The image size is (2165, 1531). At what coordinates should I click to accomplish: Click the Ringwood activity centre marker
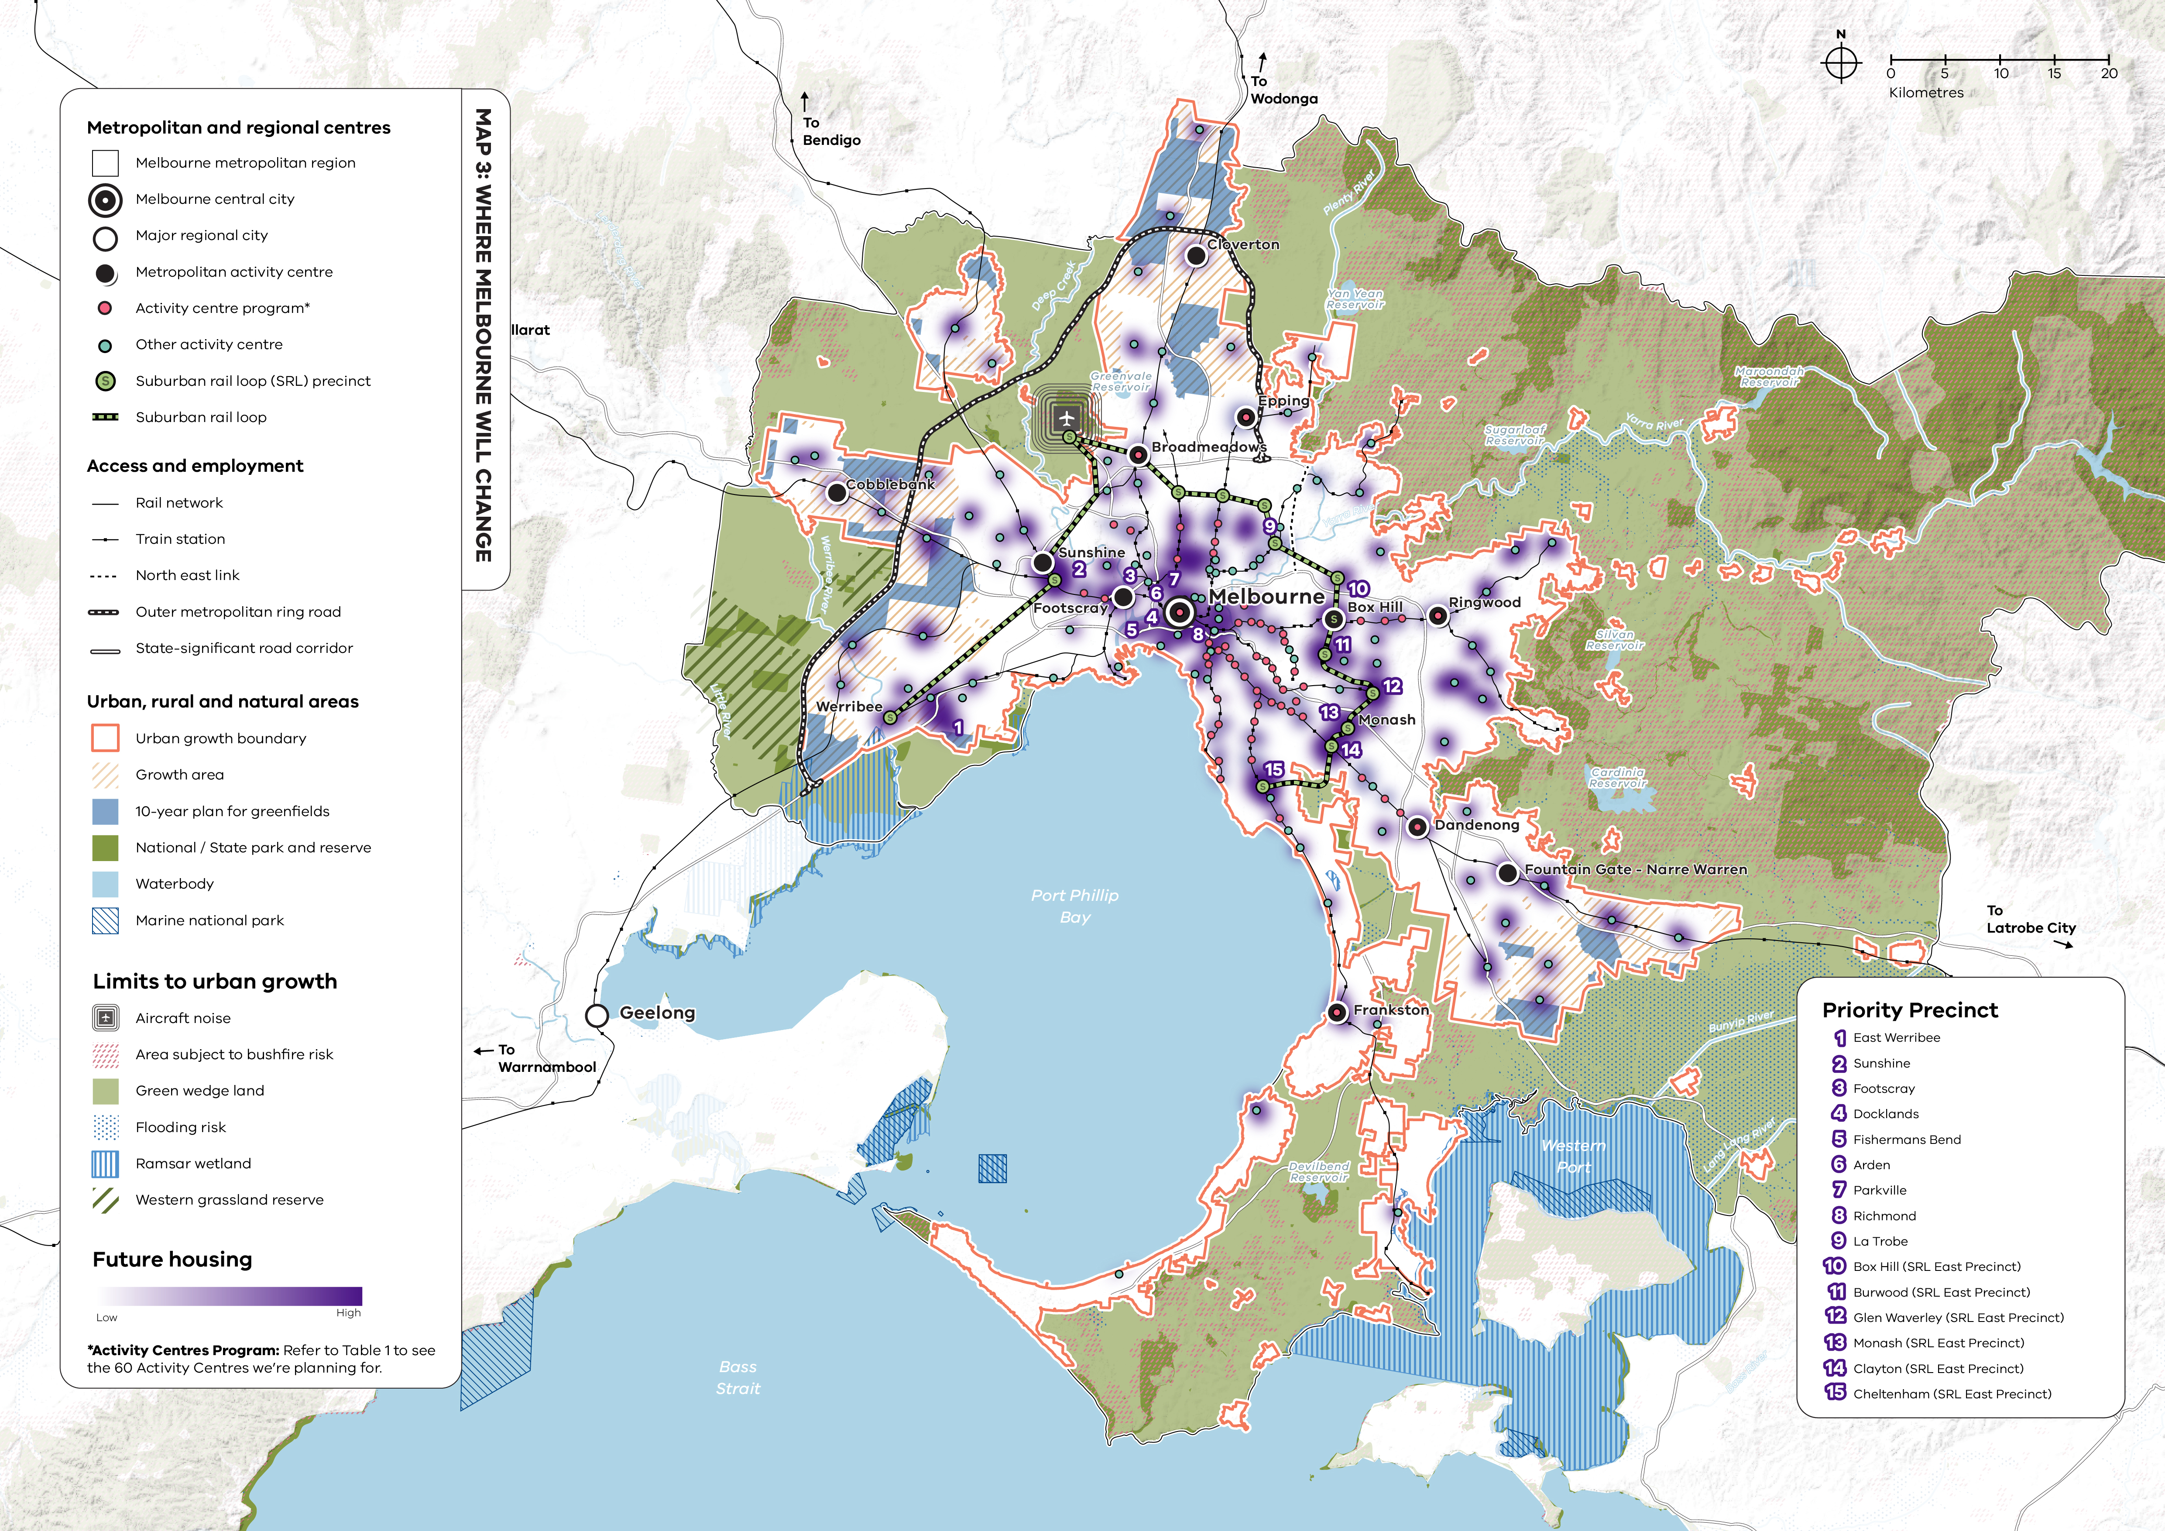(1437, 616)
